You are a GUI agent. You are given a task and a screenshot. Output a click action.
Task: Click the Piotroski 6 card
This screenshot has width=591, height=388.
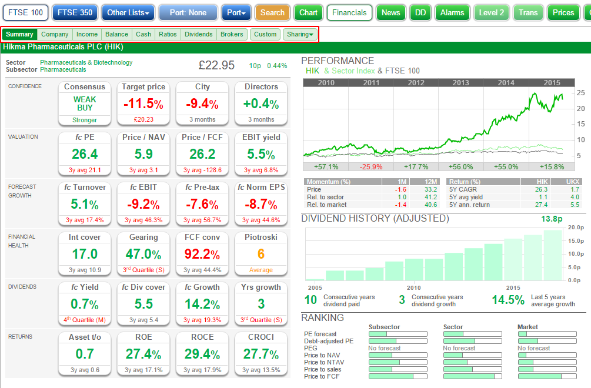pyautogui.click(x=261, y=254)
